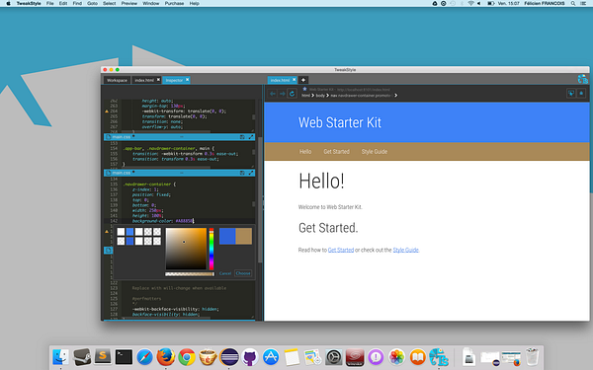
Task: Click Cancel in the color picker
Action: click(225, 273)
